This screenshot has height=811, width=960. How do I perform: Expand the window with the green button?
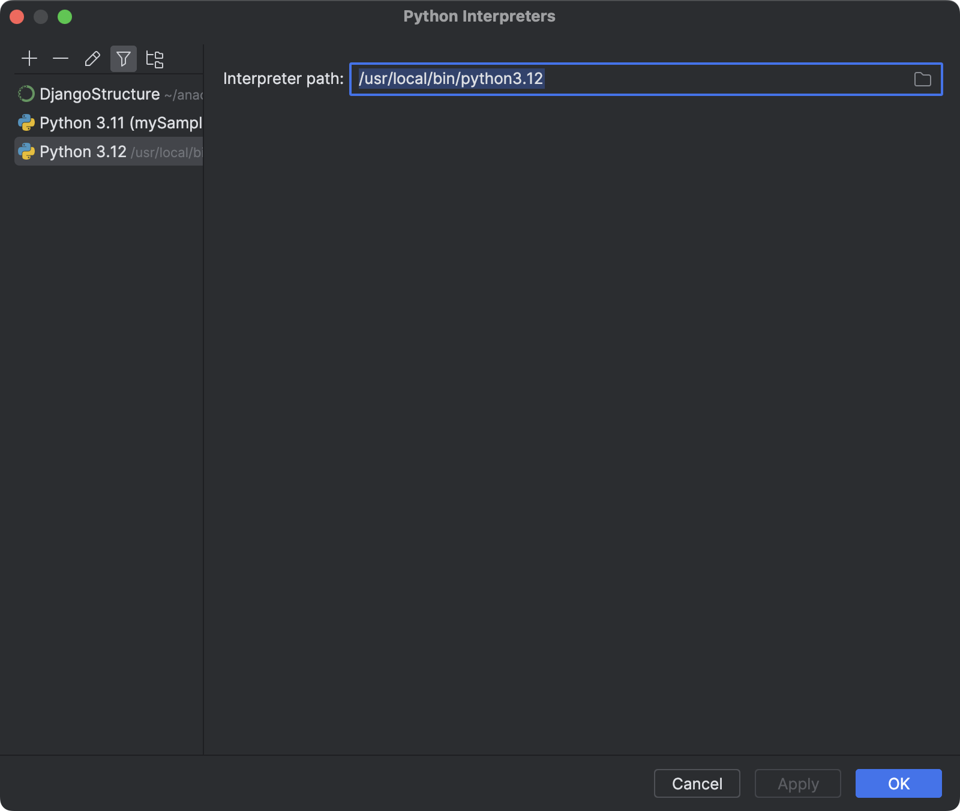tap(65, 17)
